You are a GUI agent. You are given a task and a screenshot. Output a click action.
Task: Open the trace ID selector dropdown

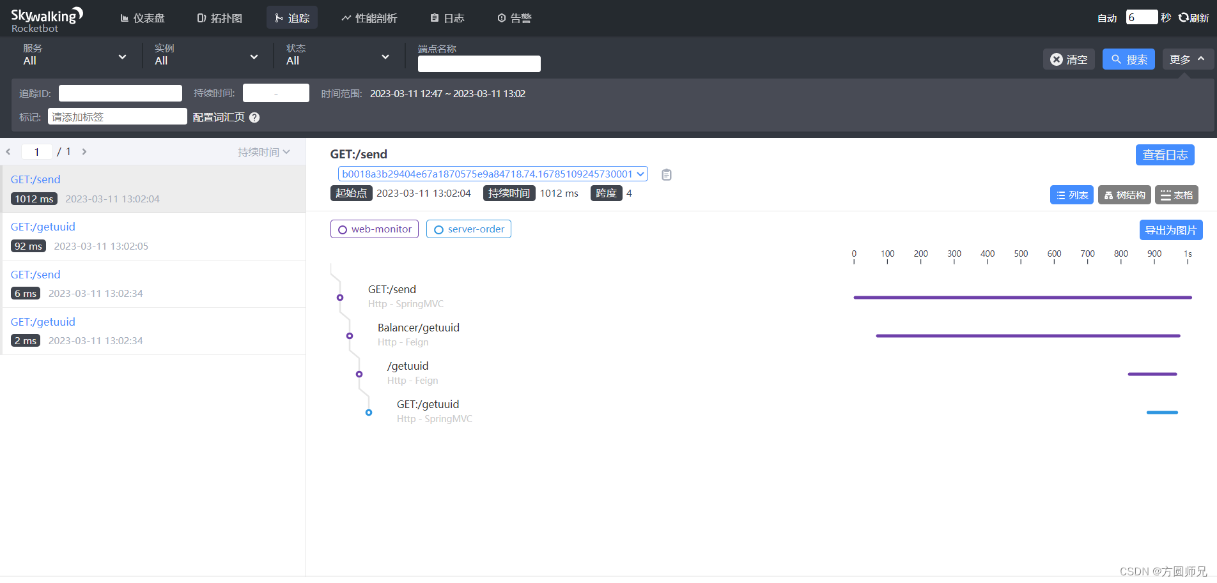493,174
